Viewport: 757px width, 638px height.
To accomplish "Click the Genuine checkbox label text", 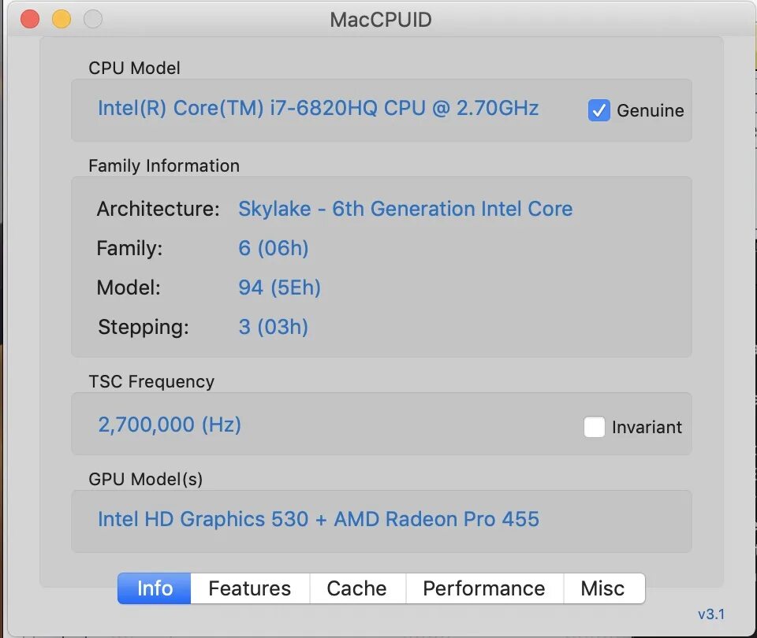I will click(651, 110).
